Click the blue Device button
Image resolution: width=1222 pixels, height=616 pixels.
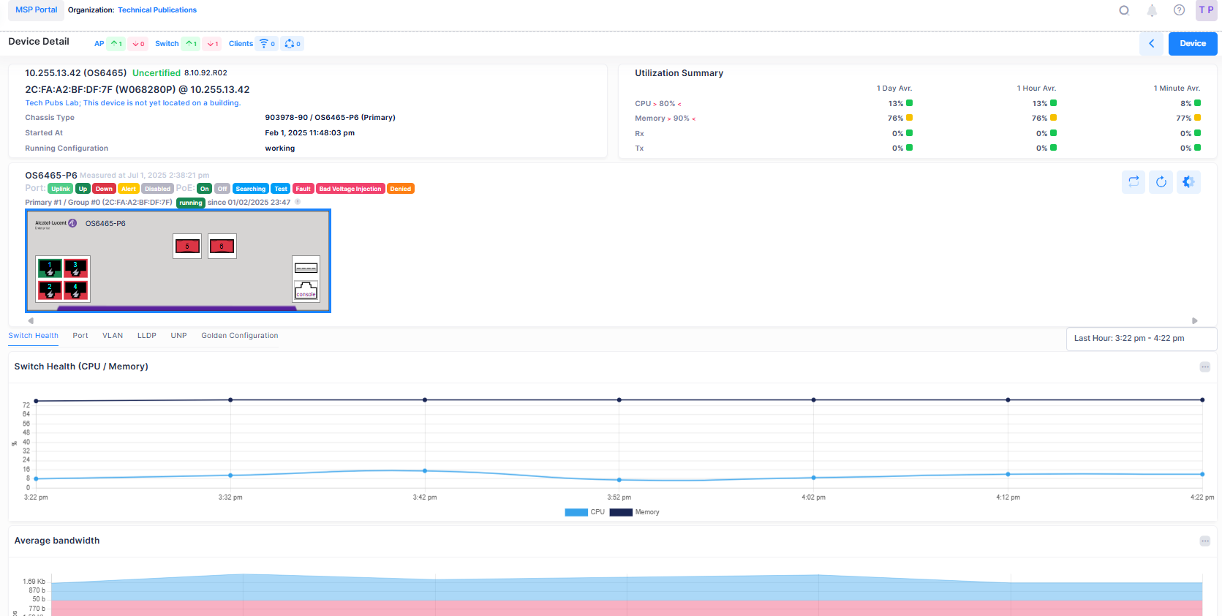coord(1192,44)
